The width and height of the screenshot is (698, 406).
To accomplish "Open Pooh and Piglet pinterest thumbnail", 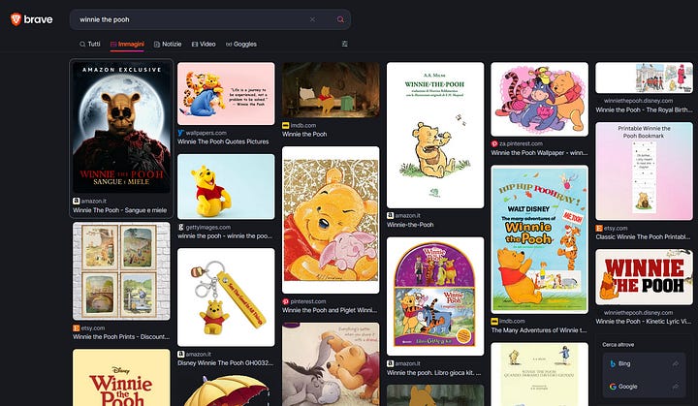I will coord(331,220).
